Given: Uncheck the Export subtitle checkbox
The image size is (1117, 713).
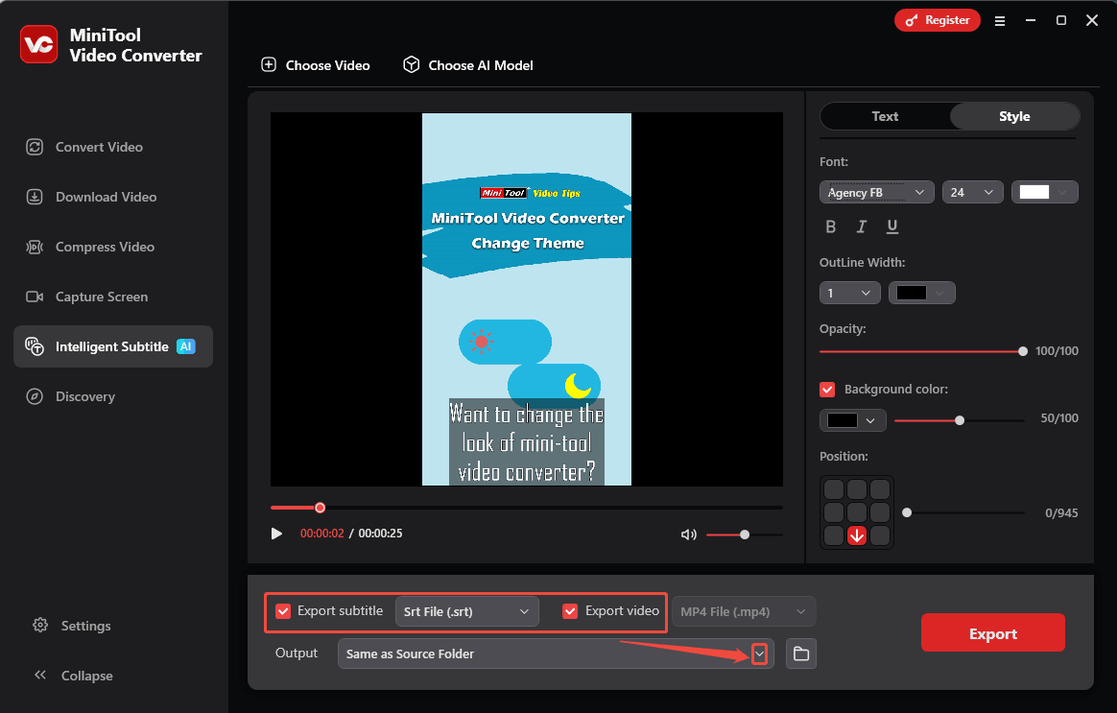Looking at the screenshot, I should point(283,611).
